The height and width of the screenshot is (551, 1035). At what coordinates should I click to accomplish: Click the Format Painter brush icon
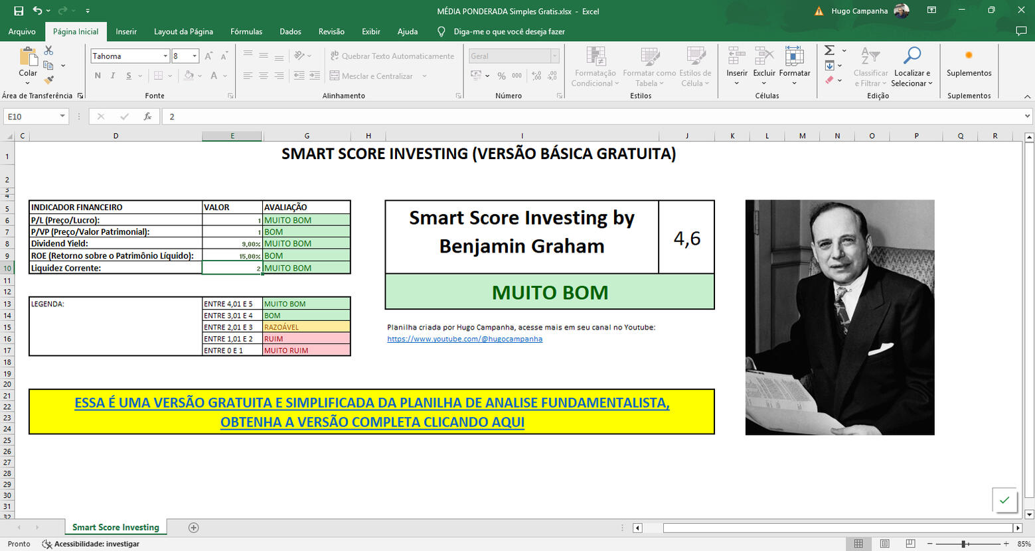48,80
